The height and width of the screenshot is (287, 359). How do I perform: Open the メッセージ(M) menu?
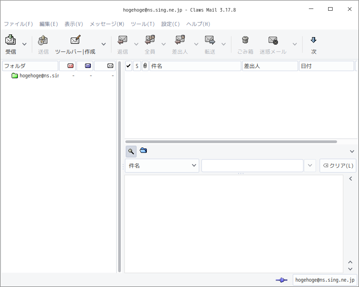tap(107, 24)
